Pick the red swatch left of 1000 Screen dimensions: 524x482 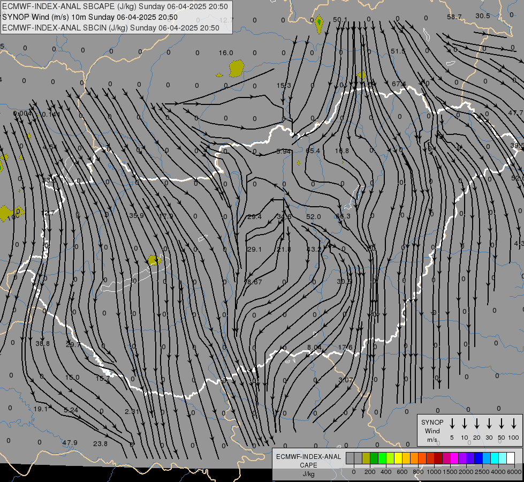click(430, 458)
